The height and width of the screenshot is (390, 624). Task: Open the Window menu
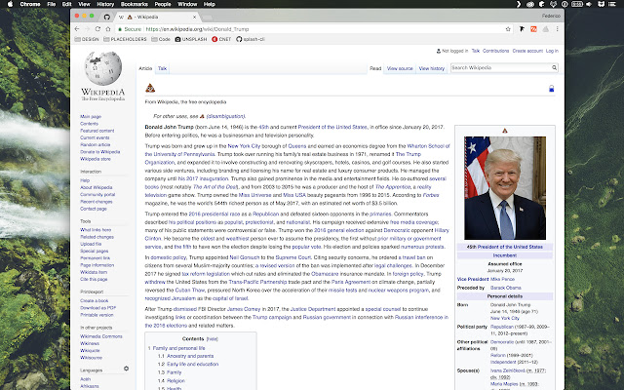187,4
